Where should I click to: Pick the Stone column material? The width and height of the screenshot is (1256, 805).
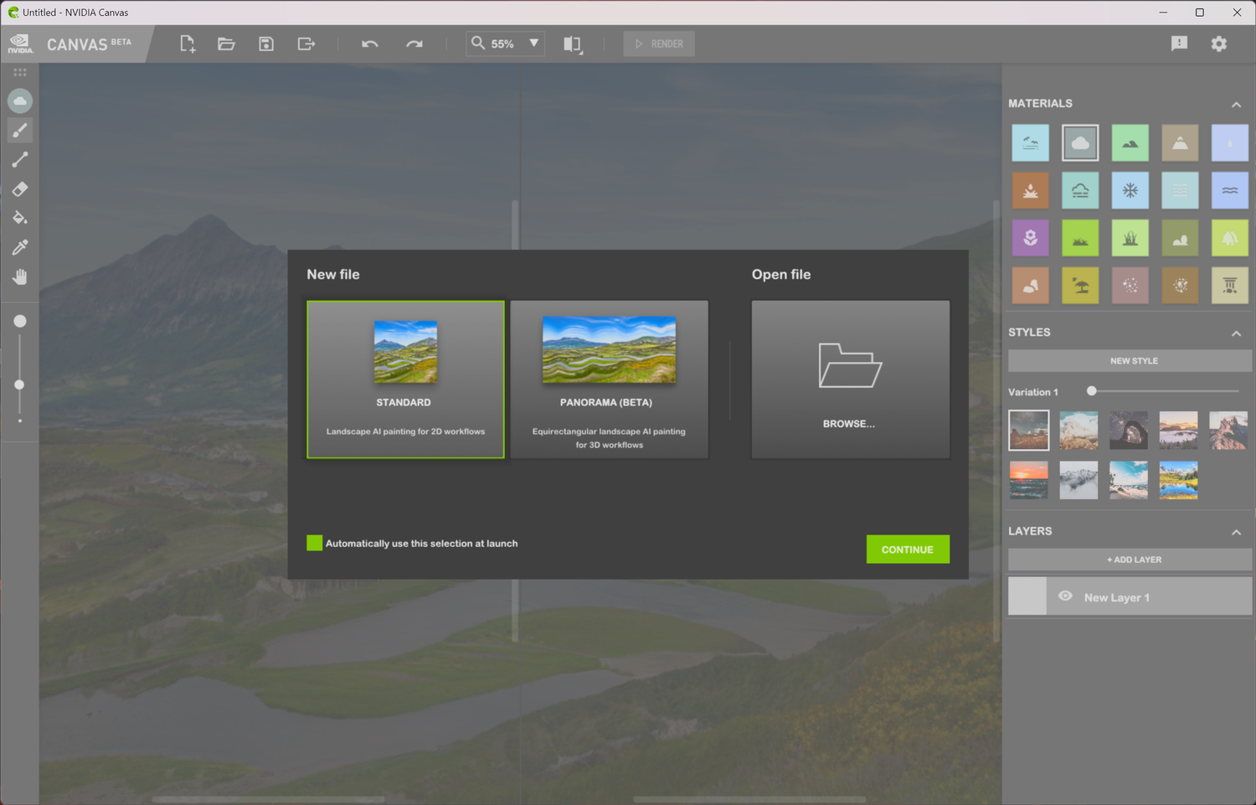(x=1230, y=286)
